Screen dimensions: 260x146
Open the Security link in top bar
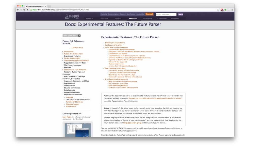104,14
